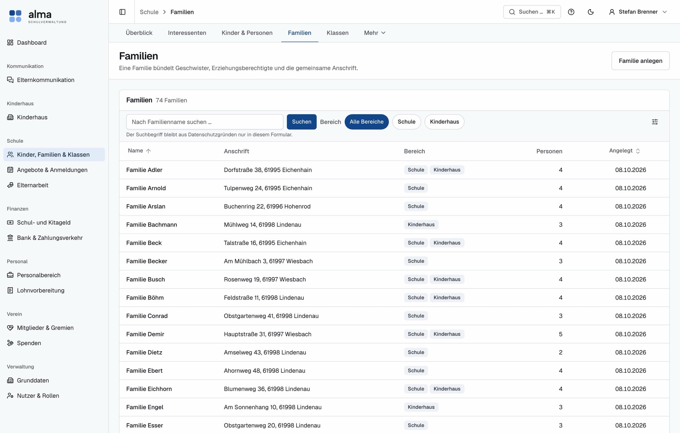Open Familie Bachmann entry
Image resolution: width=680 pixels, height=433 pixels.
(152, 225)
